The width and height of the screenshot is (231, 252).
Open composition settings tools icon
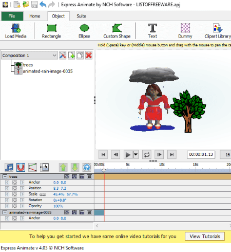click(63, 55)
